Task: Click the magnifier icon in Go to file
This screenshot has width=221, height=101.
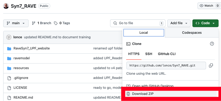Action: click(115, 23)
